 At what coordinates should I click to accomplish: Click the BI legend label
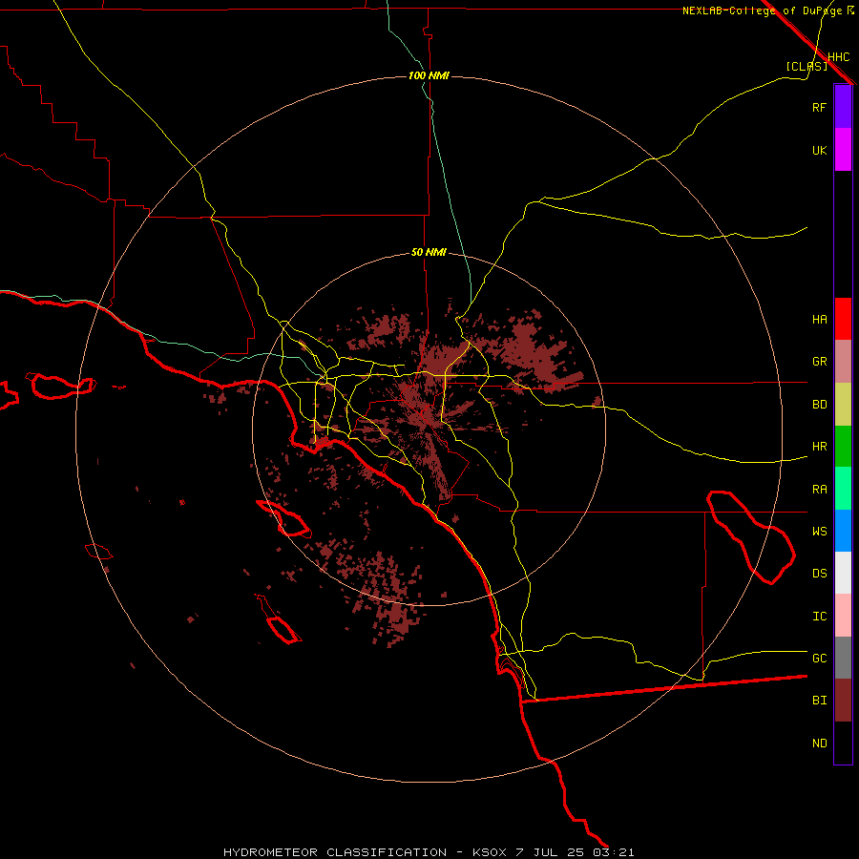tap(819, 701)
